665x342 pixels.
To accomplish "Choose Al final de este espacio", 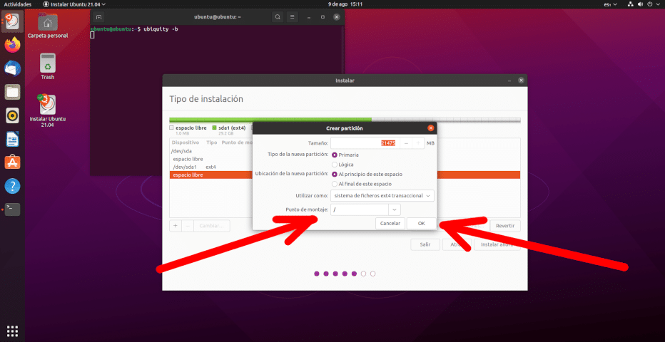I will click(x=335, y=184).
